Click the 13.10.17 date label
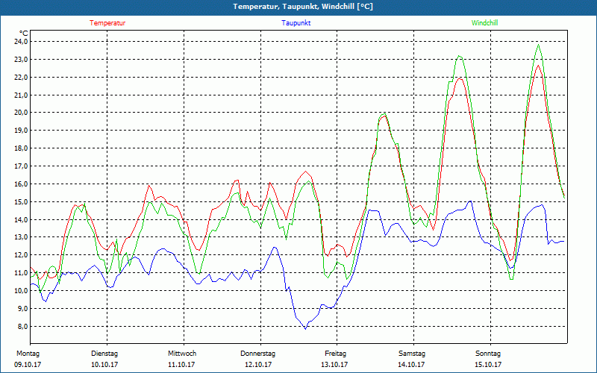597x373 pixels. [x=334, y=365]
